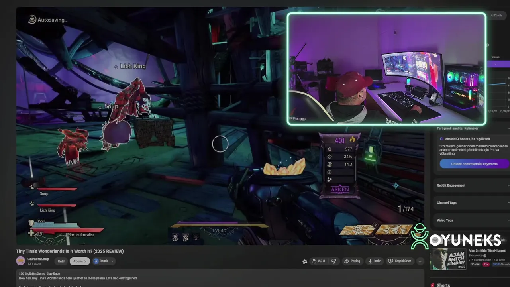Open the Shockvoice channel link

[475, 256]
